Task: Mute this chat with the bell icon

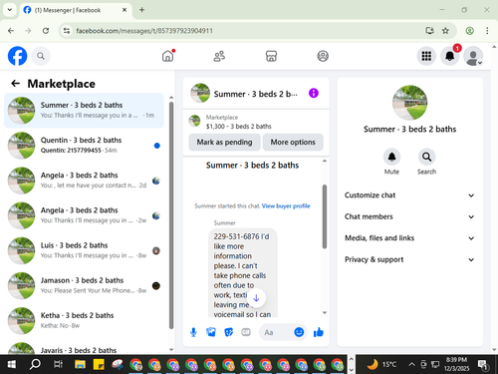Action: coord(391,157)
